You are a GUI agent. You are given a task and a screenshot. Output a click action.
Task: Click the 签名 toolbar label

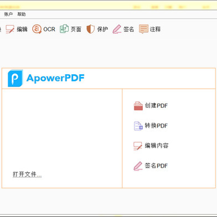[x=128, y=30]
